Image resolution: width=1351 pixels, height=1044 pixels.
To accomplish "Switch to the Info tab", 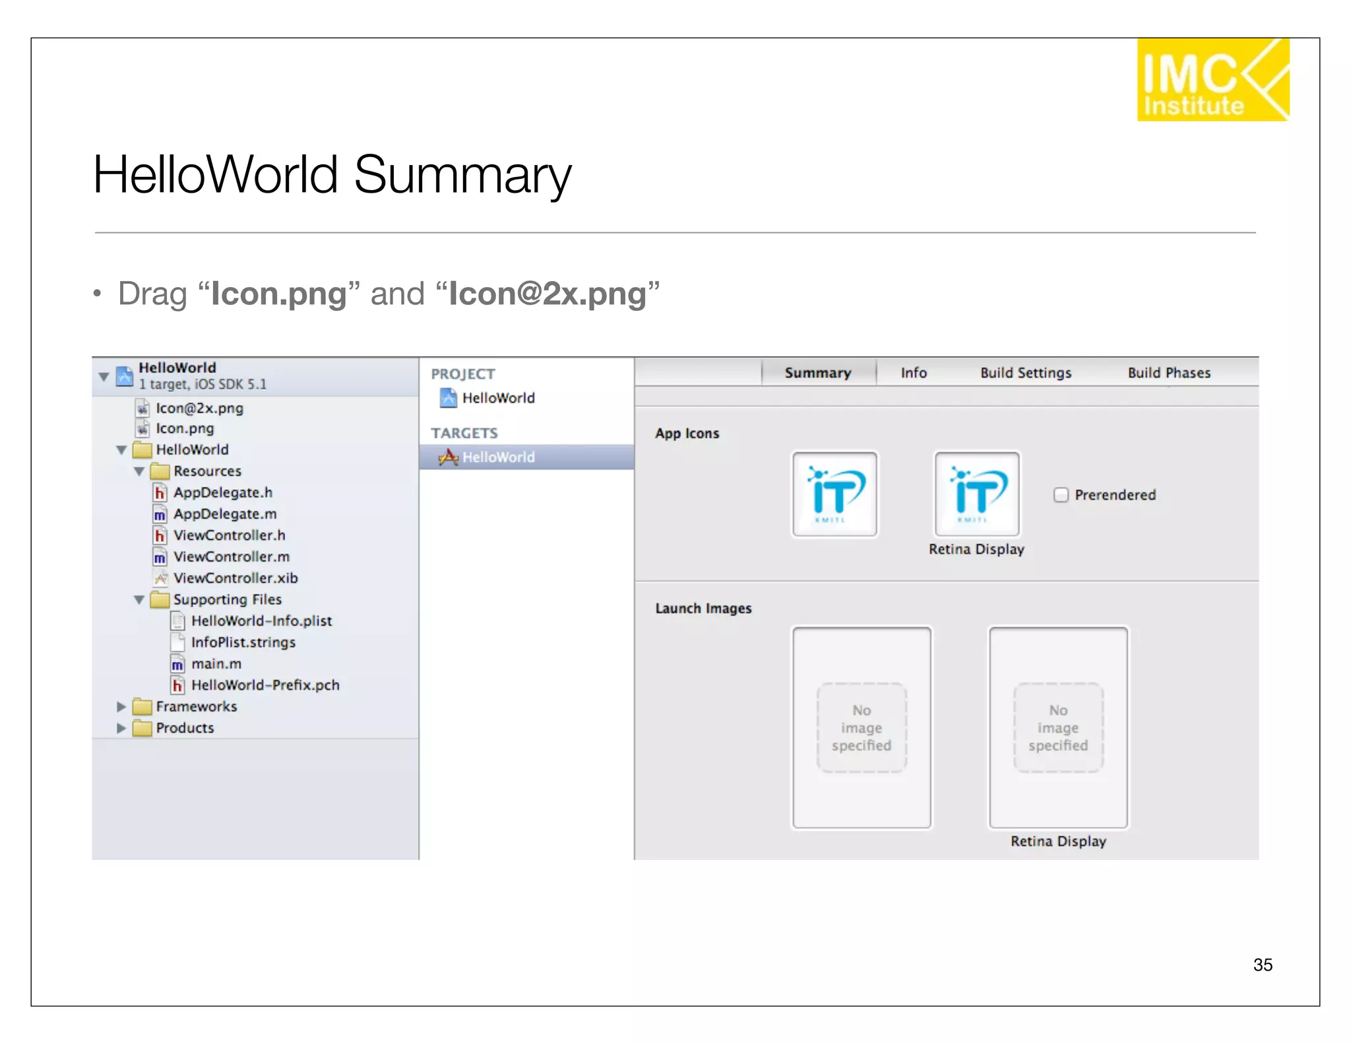I will (914, 373).
